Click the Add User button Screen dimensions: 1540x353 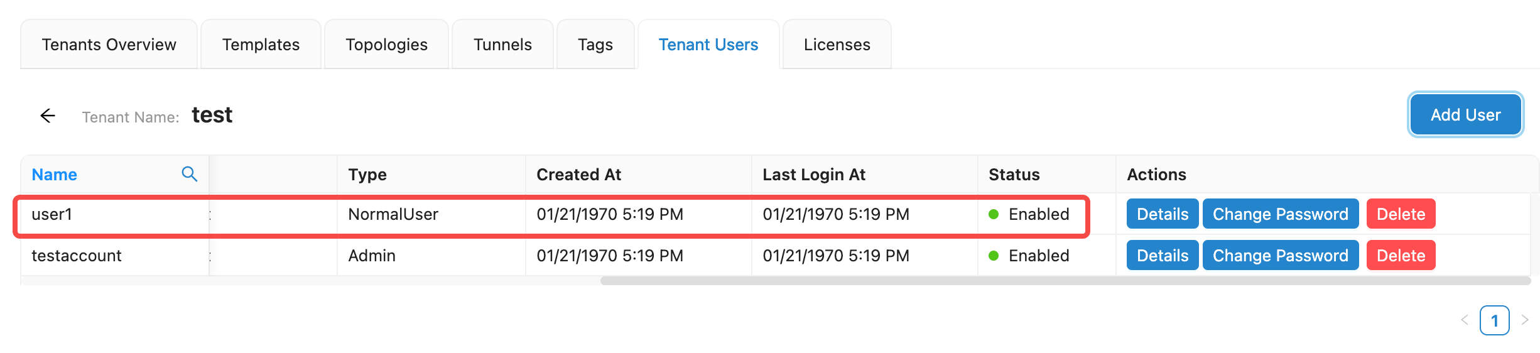(1465, 115)
